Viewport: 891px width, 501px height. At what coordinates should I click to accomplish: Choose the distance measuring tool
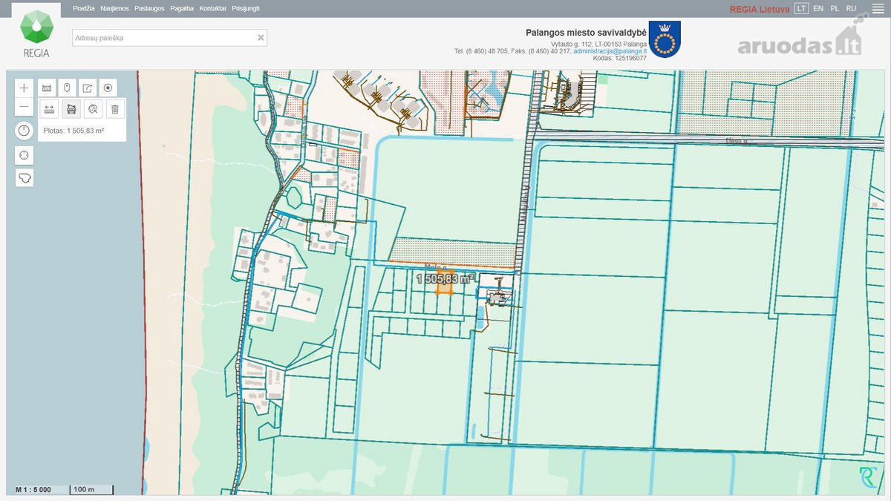(x=49, y=109)
